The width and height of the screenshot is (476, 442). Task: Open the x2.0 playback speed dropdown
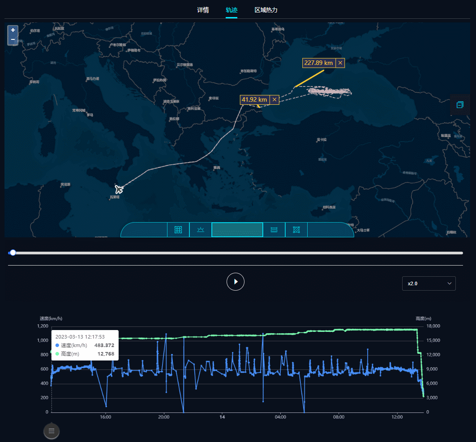(x=429, y=283)
